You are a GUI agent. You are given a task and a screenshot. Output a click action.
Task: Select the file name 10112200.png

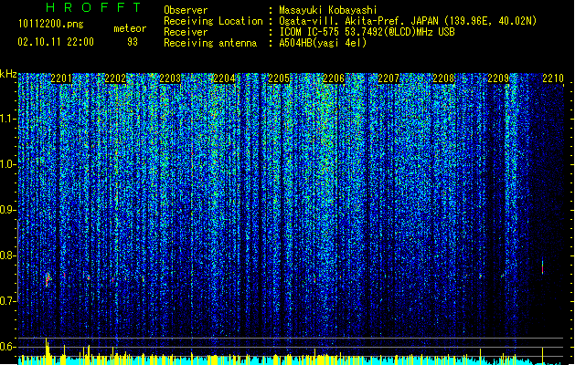[x=51, y=25]
